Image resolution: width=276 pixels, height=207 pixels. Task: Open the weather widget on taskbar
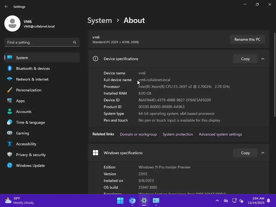point(19,201)
